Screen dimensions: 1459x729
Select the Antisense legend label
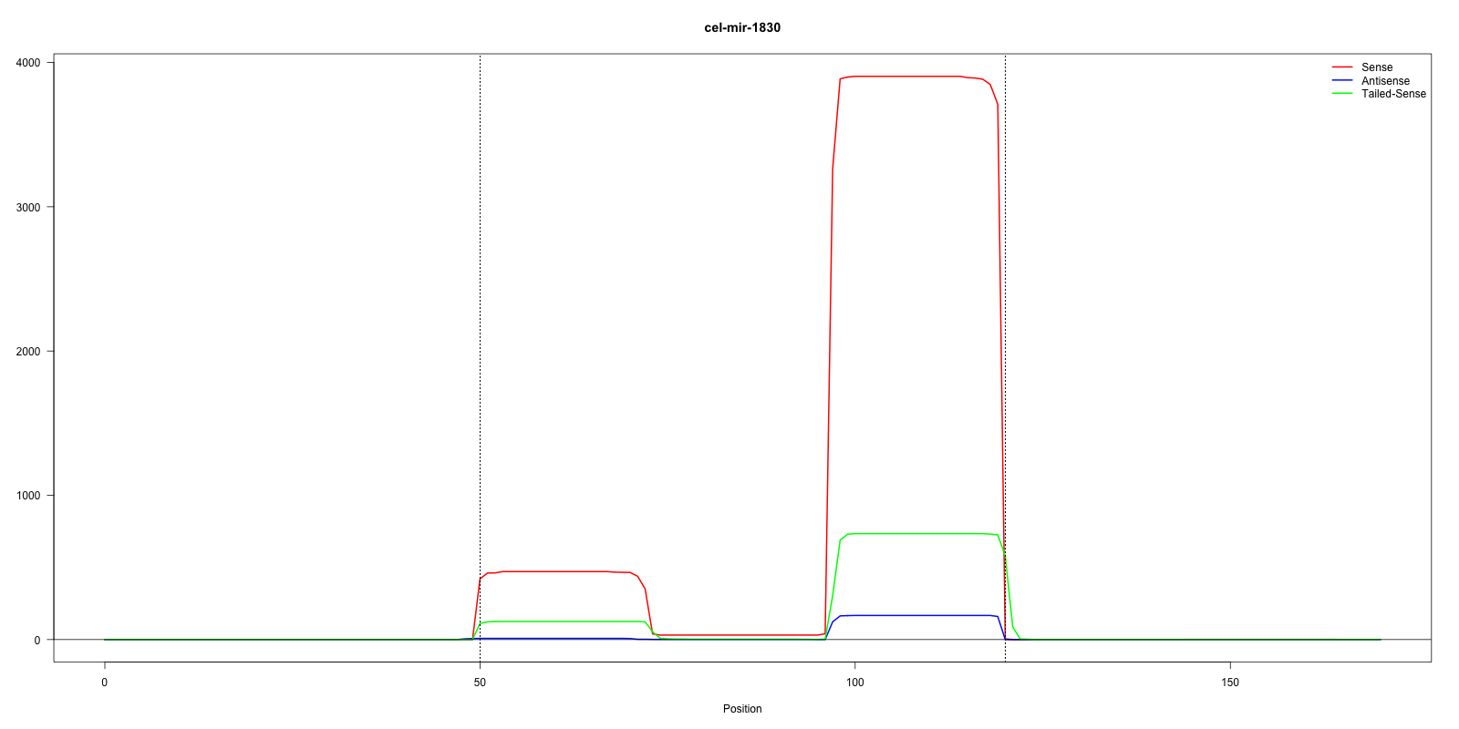1384,81
